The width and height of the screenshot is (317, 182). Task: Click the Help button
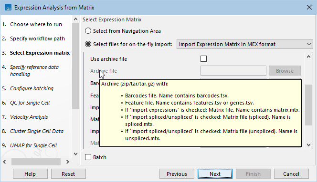pos(30,174)
